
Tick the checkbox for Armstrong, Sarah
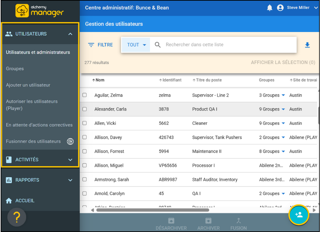coord(85,180)
